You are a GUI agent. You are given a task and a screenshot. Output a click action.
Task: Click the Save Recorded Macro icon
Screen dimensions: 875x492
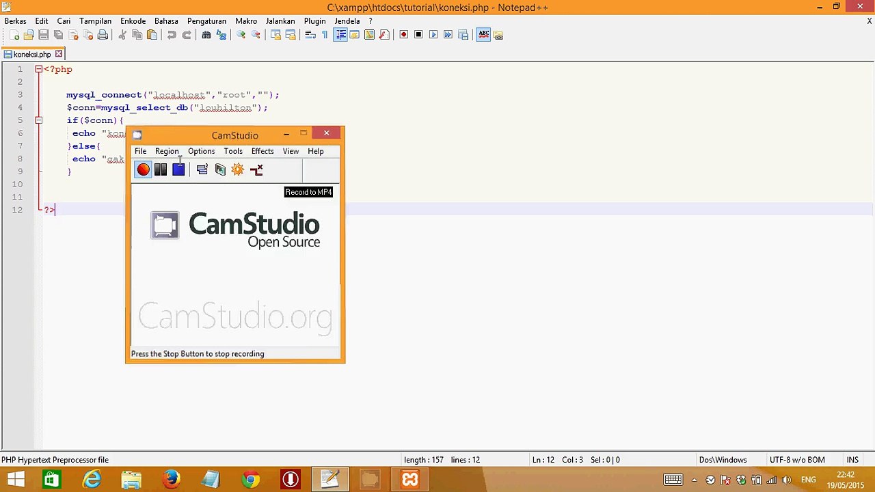(x=463, y=35)
